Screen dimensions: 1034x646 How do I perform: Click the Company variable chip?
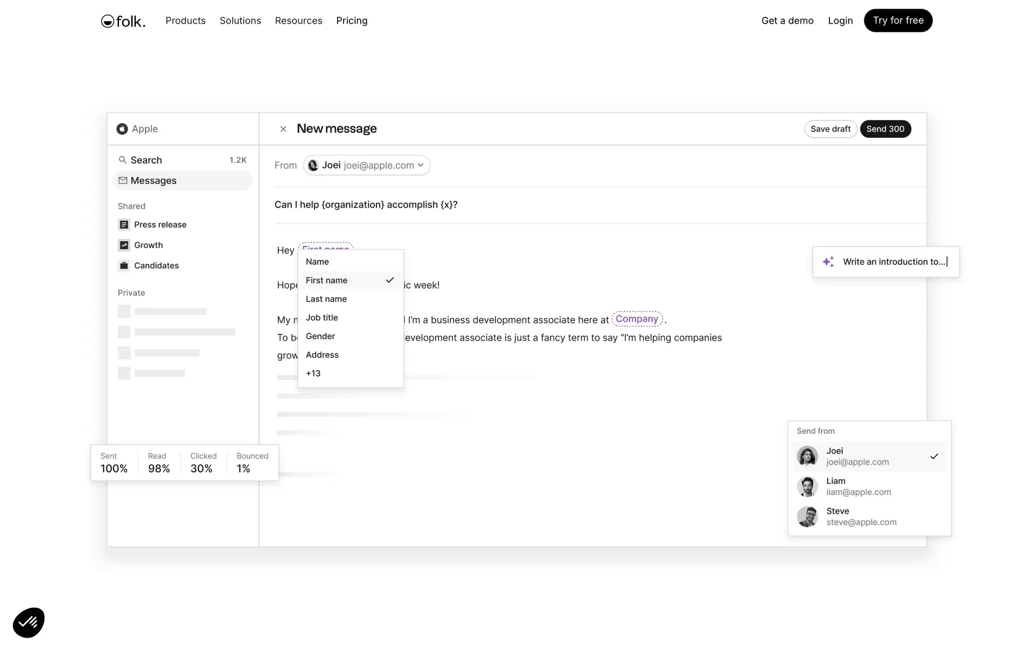pos(637,319)
